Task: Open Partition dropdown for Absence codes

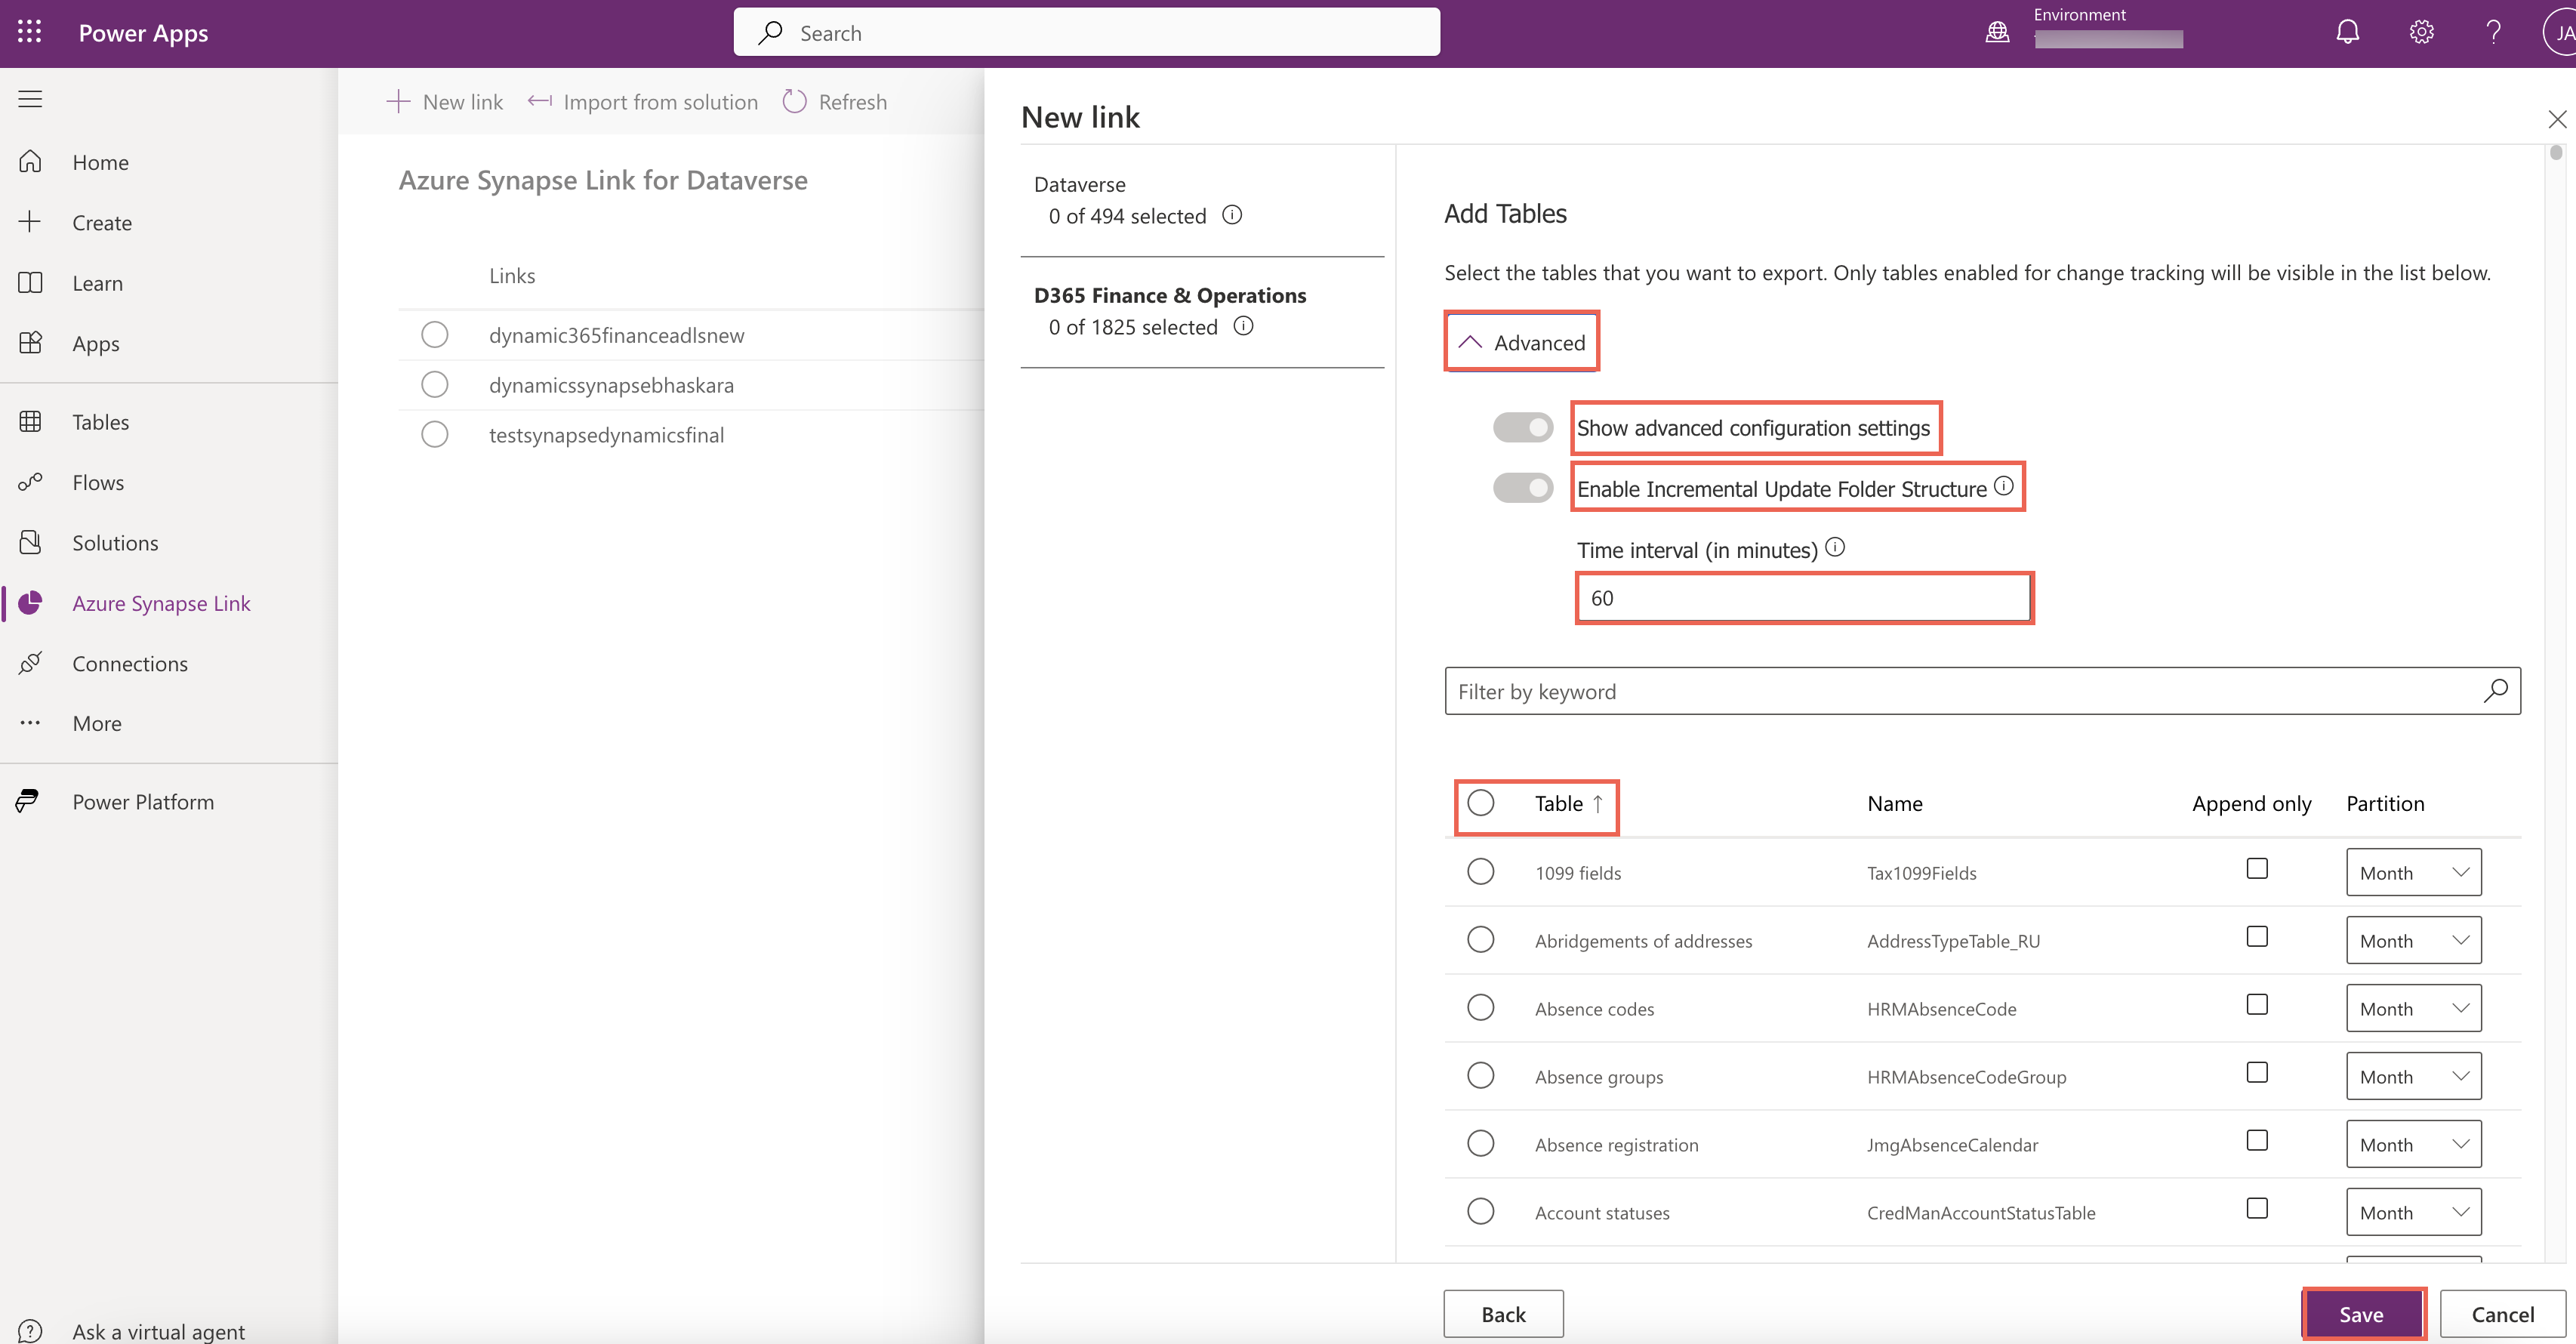Action: (2413, 1008)
